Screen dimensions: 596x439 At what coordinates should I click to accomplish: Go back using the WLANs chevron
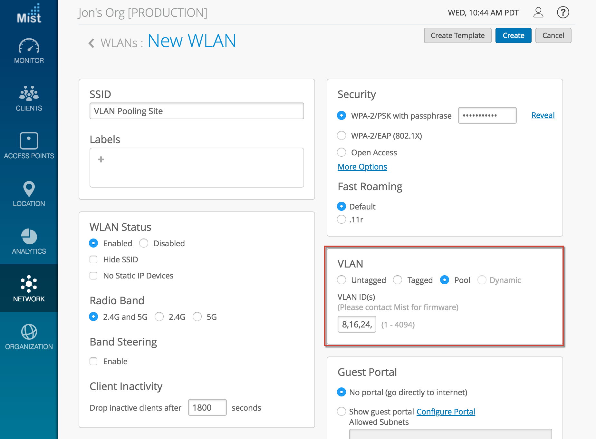tap(91, 43)
